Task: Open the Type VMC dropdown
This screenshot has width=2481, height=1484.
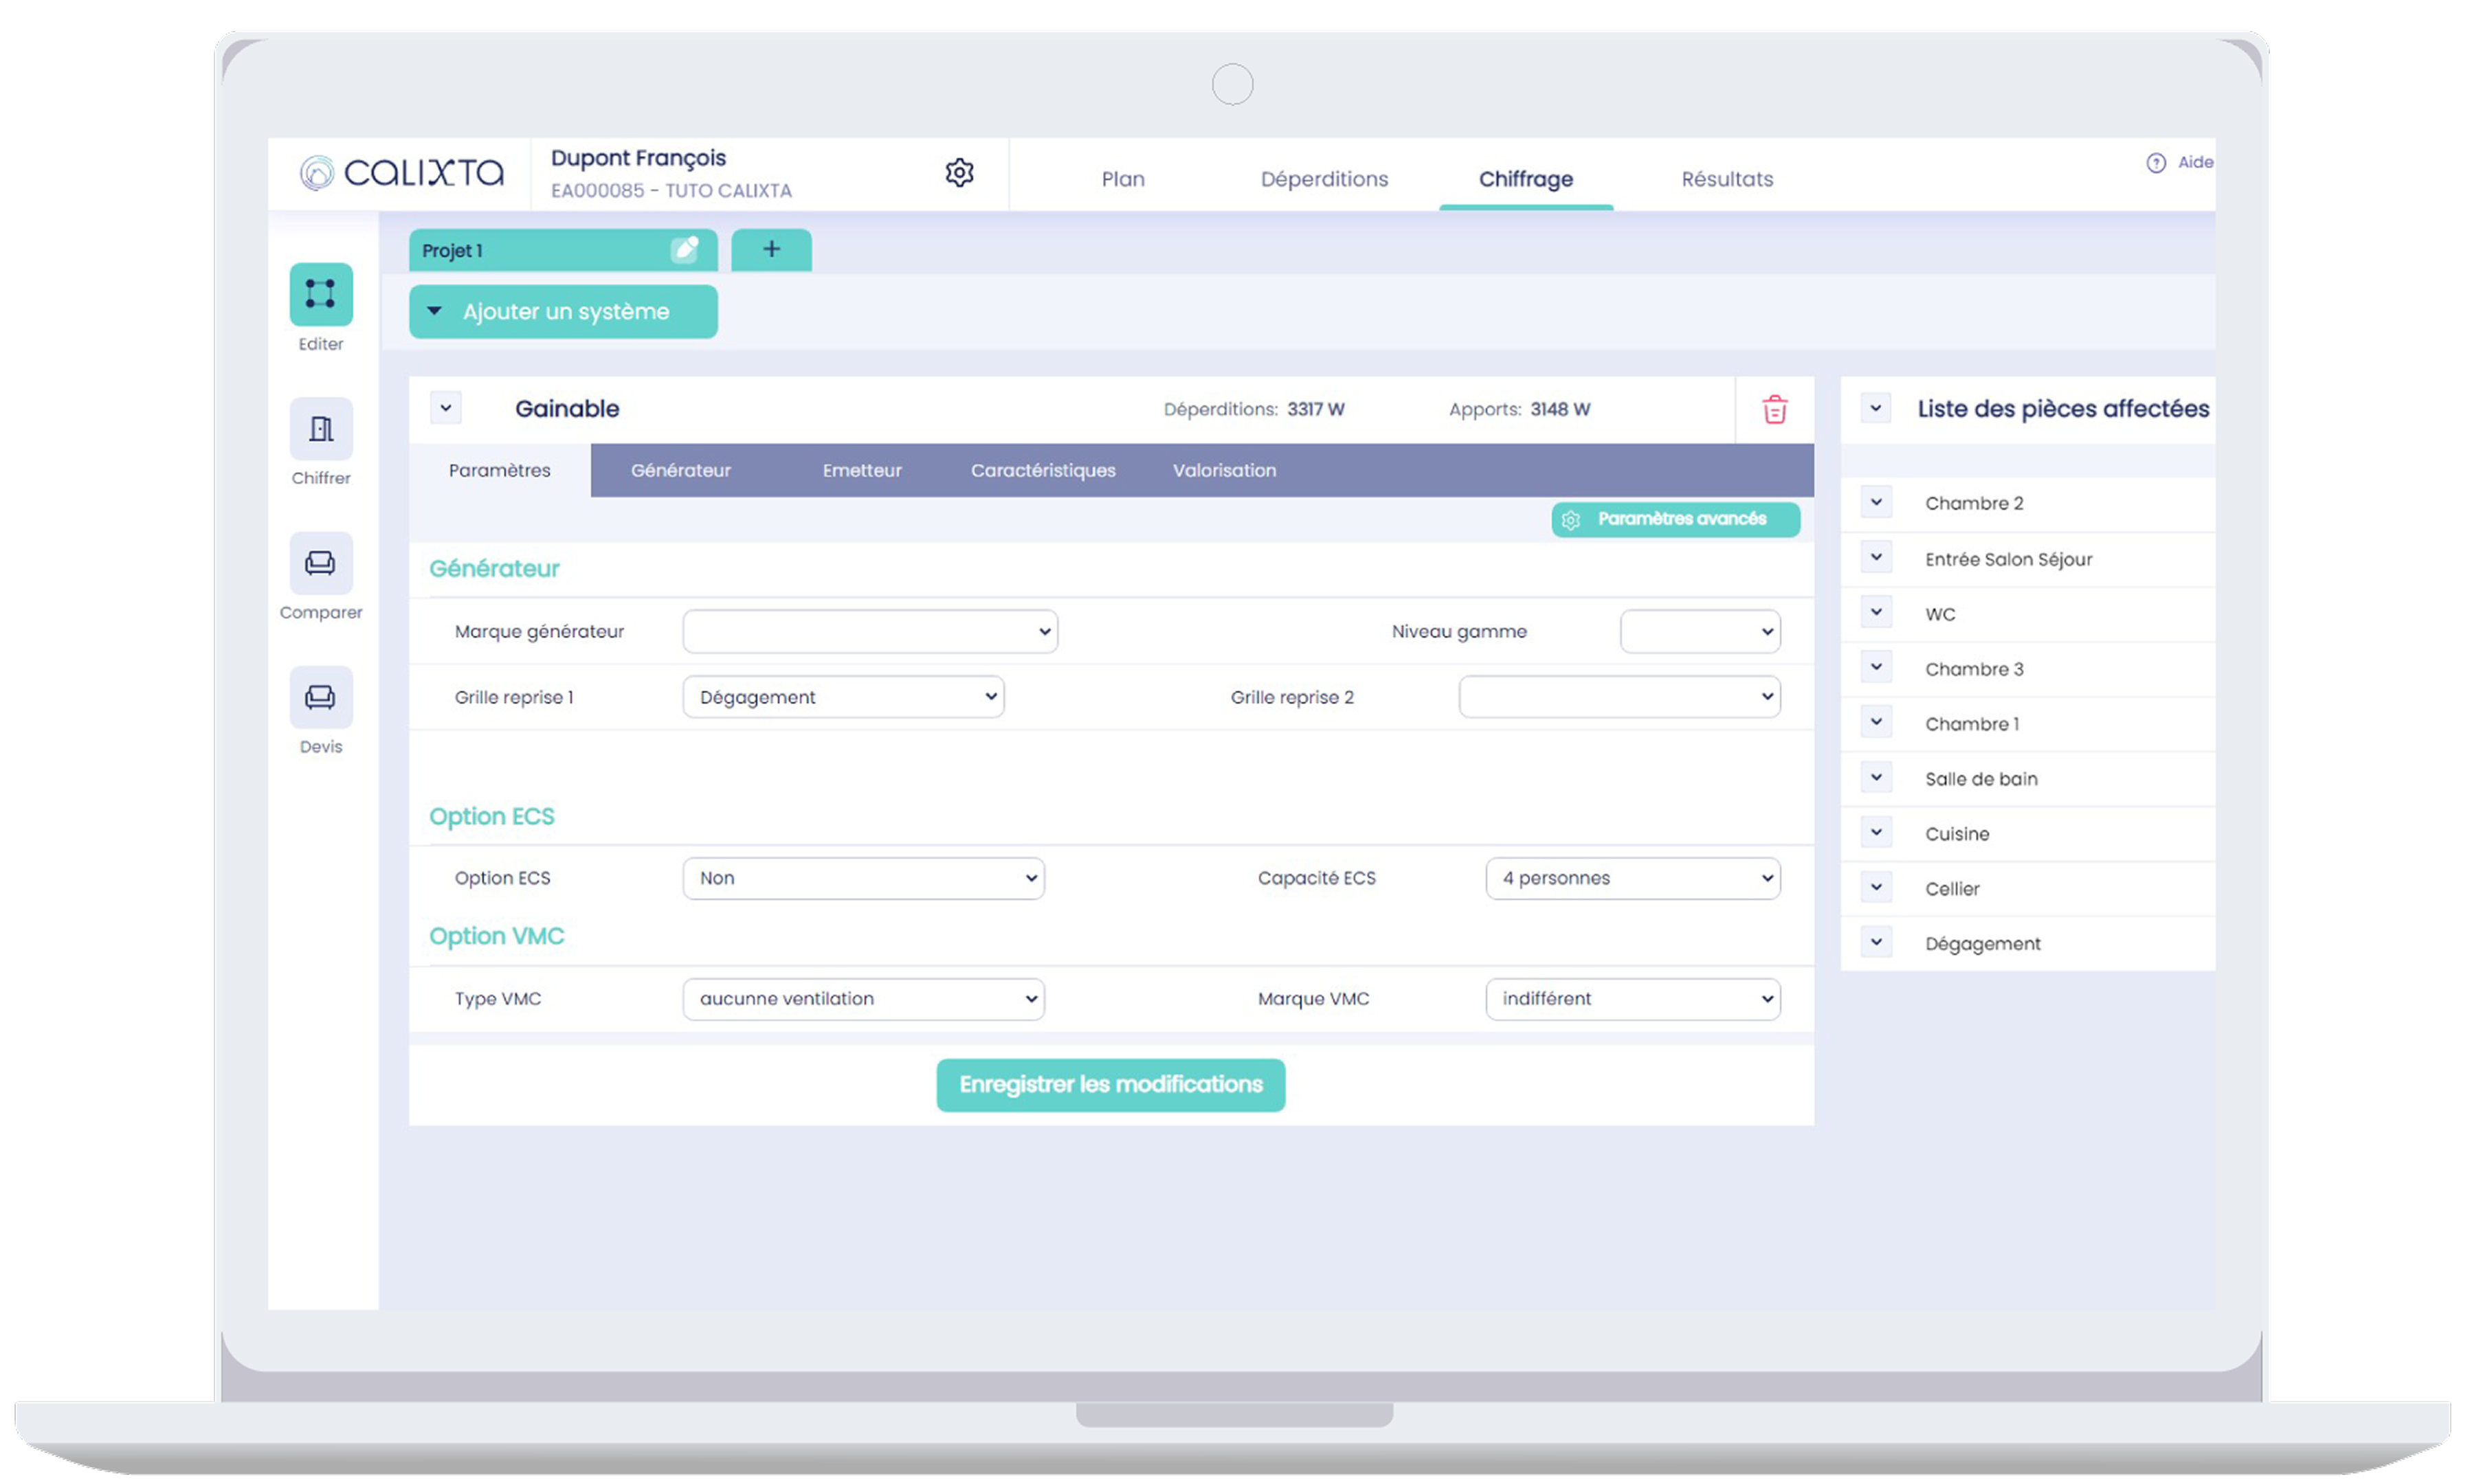Action: [x=863, y=999]
